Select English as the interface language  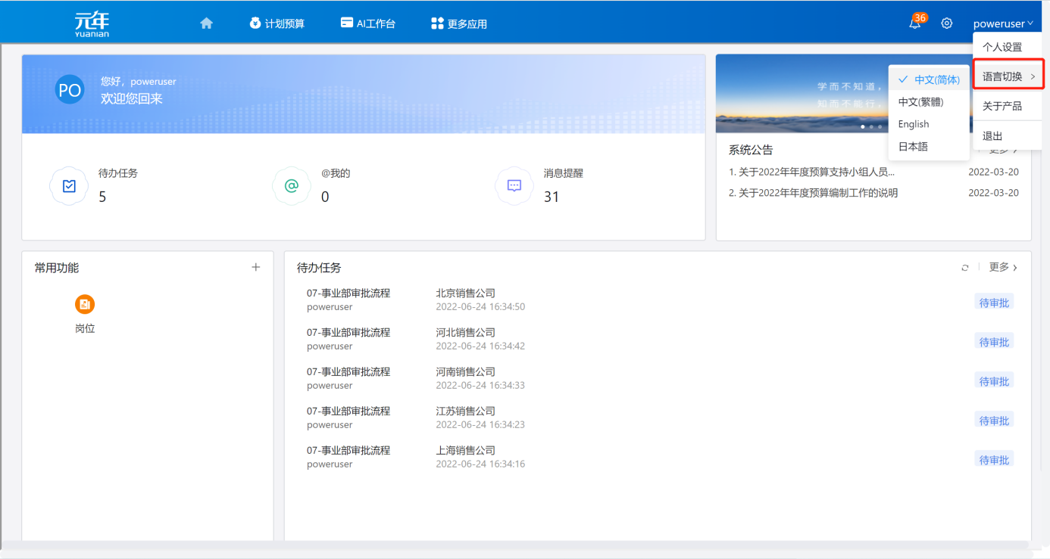(913, 124)
